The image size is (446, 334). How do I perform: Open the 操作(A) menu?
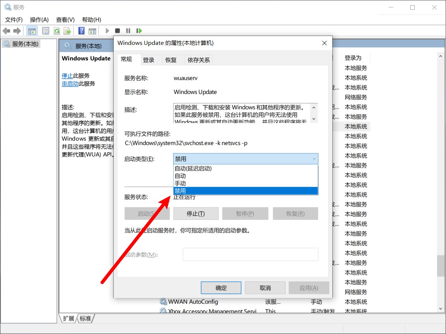click(x=39, y=20)
